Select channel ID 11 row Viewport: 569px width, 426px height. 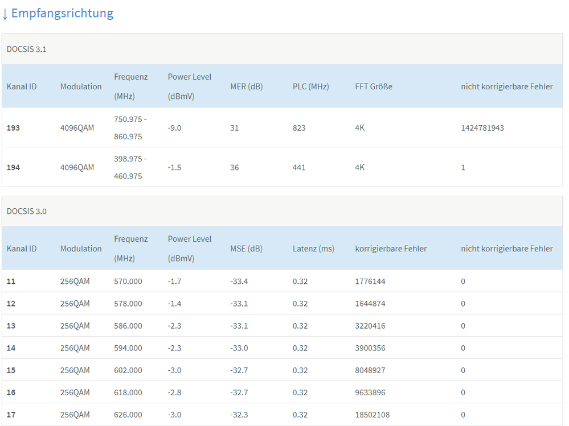pos(11,281)
